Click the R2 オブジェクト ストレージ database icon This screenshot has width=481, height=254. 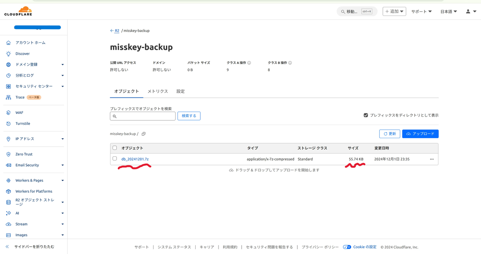point(8,202)
